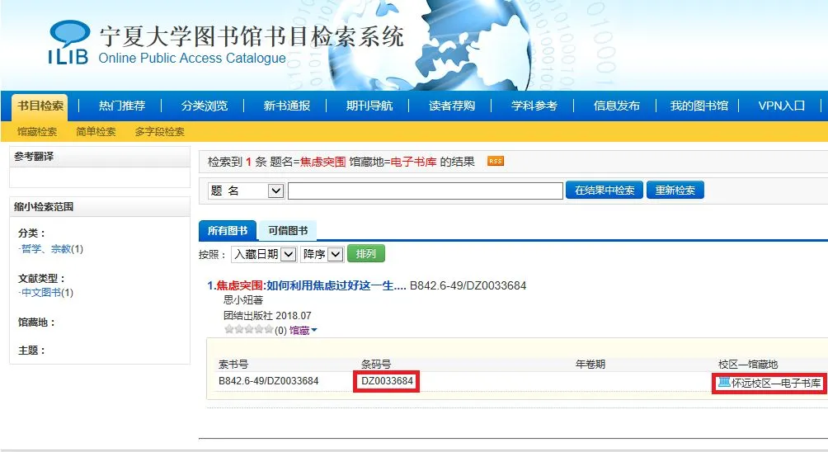Switch to the 所有图书 tab

tap(228, 230)
